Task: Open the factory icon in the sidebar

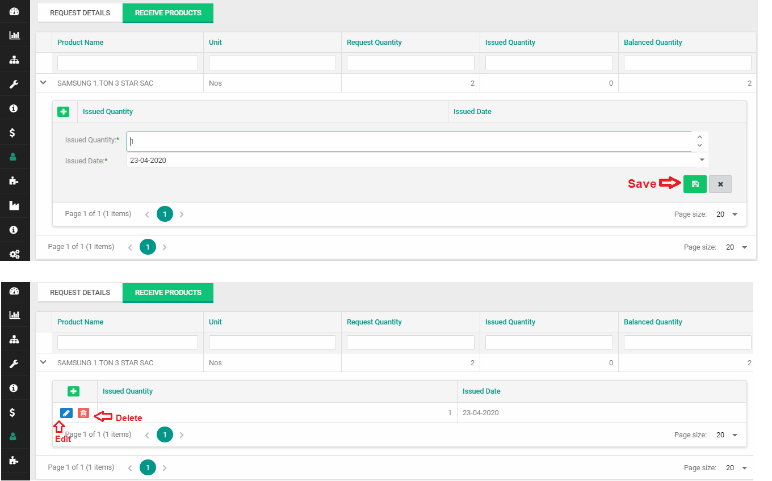Action: tap(15, 205)
